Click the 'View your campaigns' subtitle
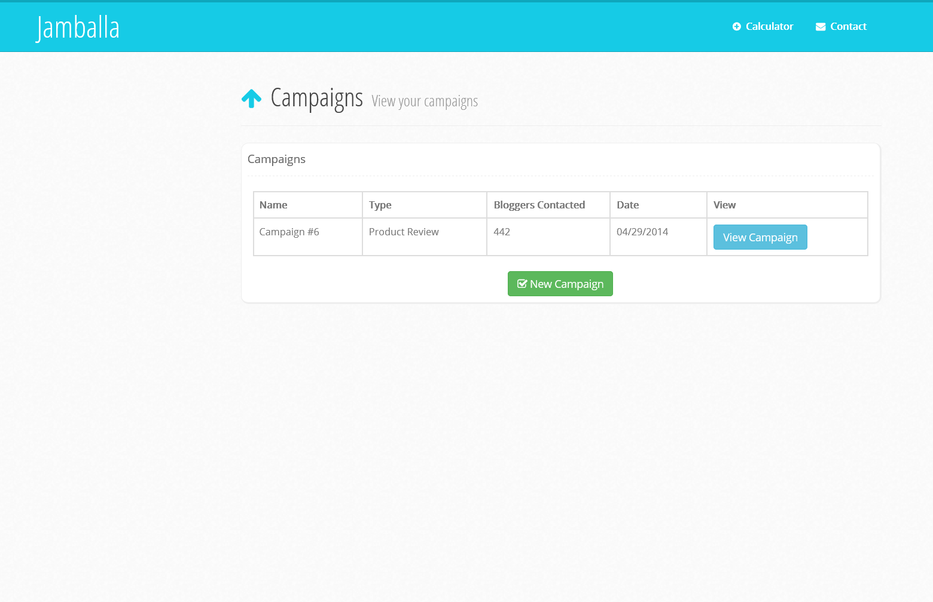Screen dimensions: 933x602 425,102
